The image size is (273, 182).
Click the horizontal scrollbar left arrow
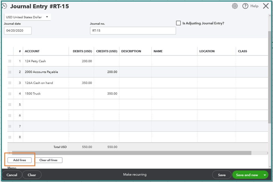(10, 153)
